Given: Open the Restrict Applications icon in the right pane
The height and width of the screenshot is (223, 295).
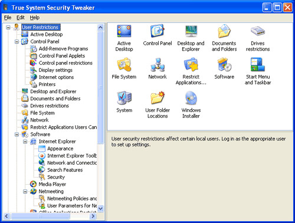Looking at the screenshot, I should coord(191,64).
